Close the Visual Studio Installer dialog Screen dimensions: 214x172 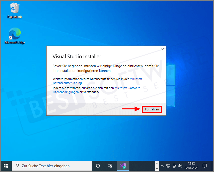click(x=162, y=49)
